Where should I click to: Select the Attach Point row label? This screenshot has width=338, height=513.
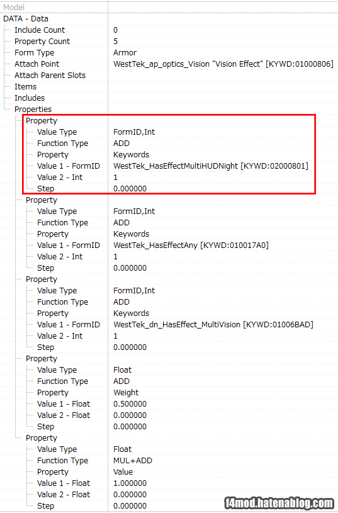37,64
